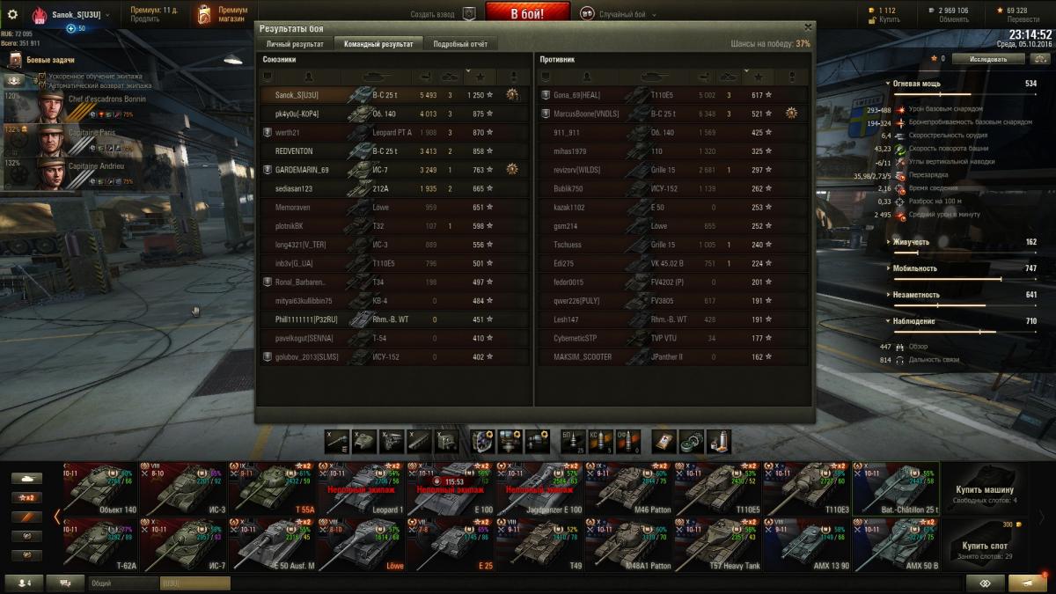This screenshot has width=1056, height=594.
Task: Click the create platoon shield icon
Action: click(x=469, y=14)
